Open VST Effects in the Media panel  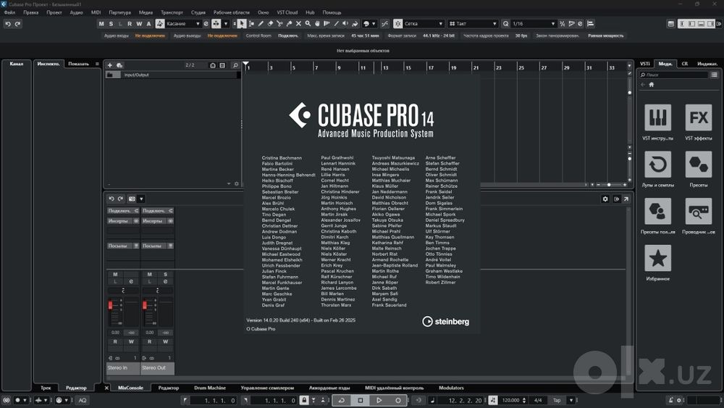tap(698, 118)
